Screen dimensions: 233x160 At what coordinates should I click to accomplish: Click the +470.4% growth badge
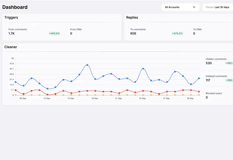tap(177, 33)
